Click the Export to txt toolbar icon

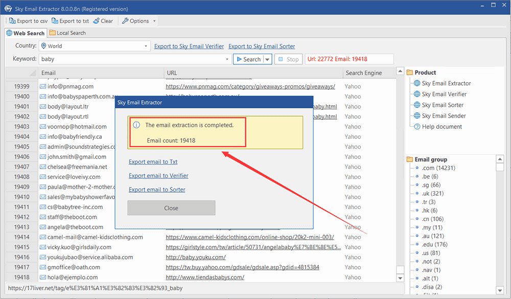click(x=55, y=21)
